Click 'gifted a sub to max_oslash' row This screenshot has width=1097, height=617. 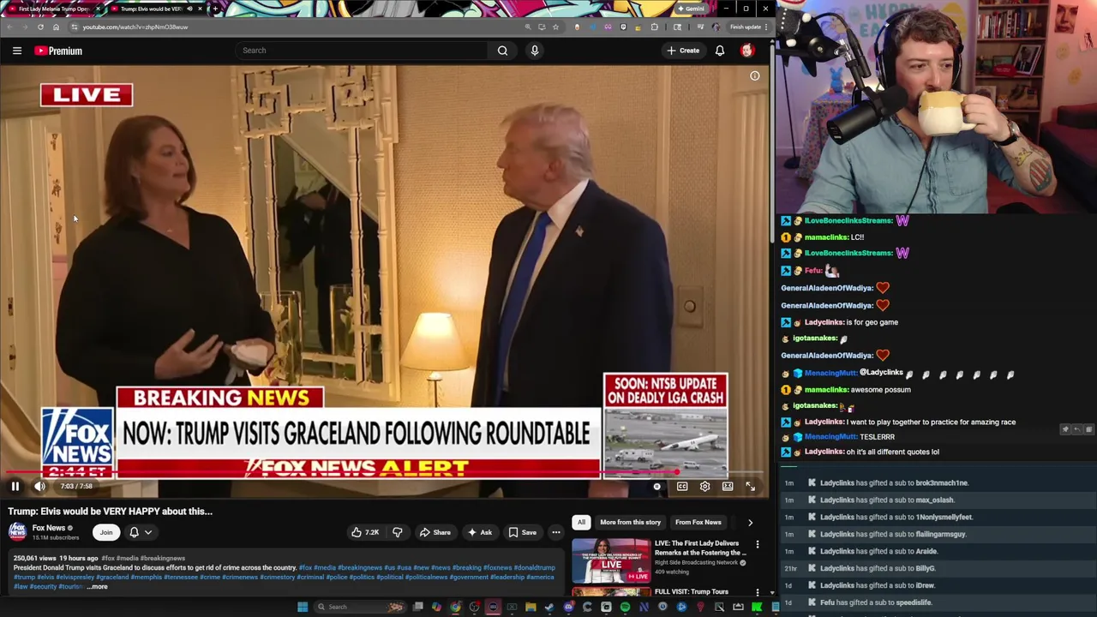click(938, 500)
